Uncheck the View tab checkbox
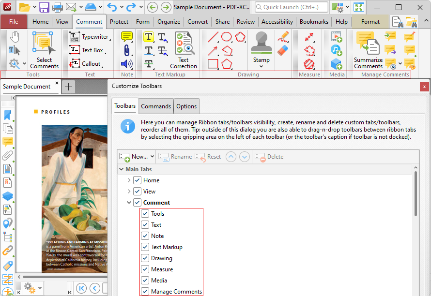 click(x=137, y=192)
